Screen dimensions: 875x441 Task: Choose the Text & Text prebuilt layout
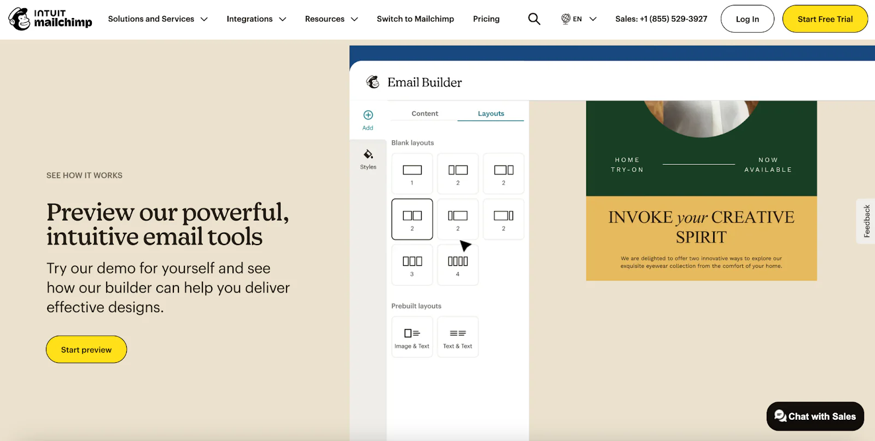pyautogui.click(x=458, y=337)
